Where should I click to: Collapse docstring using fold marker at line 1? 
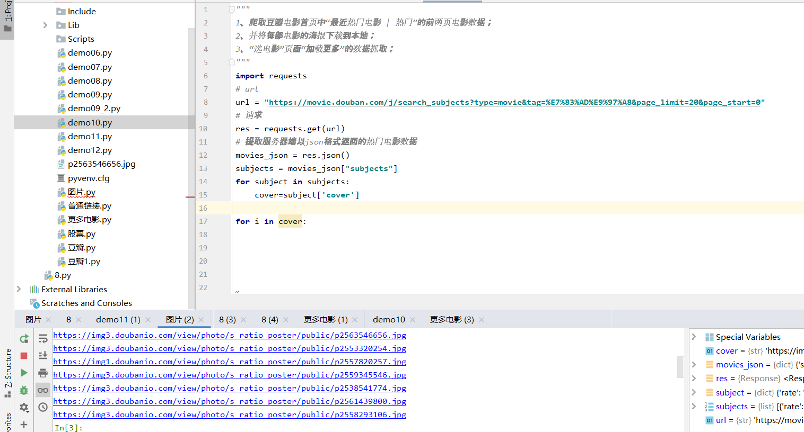232,10
